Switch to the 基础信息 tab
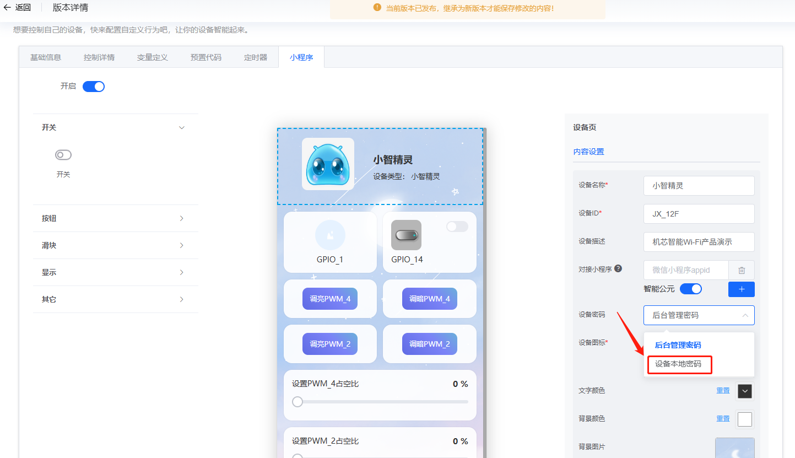 click(x=45, y=57)
